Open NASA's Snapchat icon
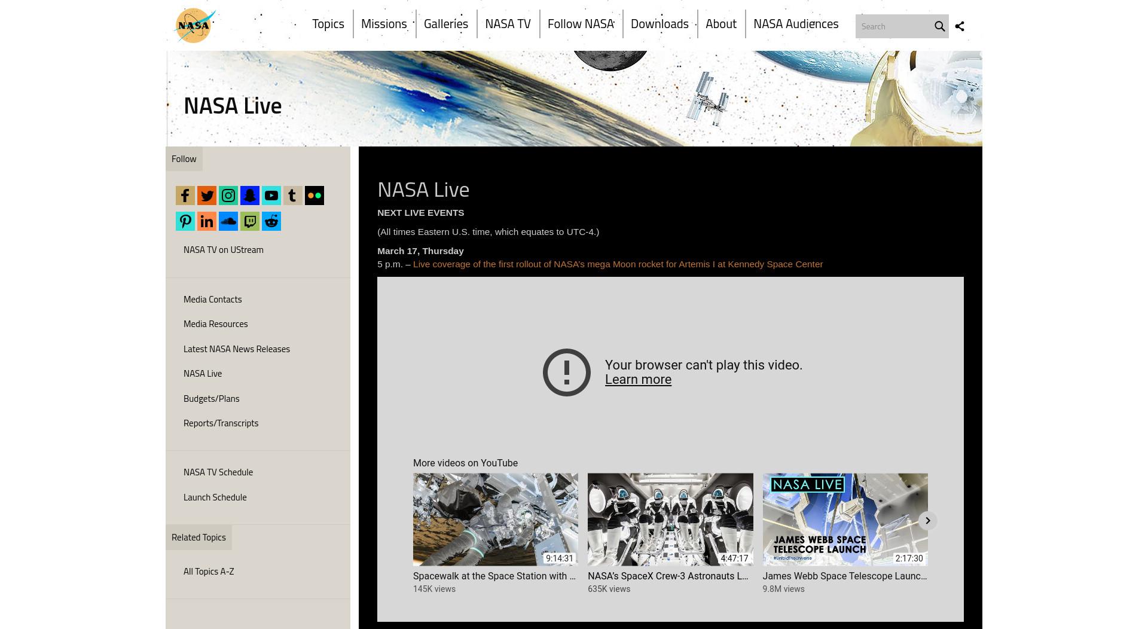Screen dimensions: 1148x629 coord(250,196)
